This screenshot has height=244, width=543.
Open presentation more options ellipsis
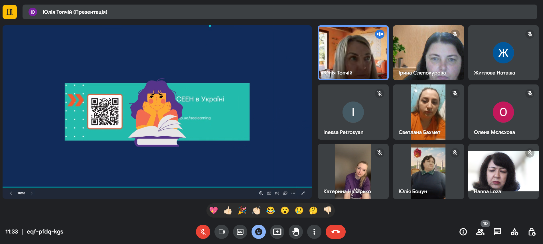(293, 193)
